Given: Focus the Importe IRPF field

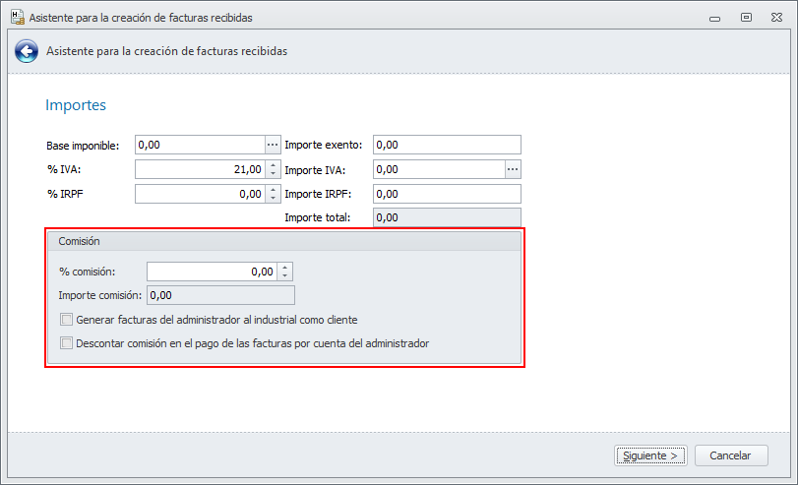Looking at the screenshot, I should (447, 194).
